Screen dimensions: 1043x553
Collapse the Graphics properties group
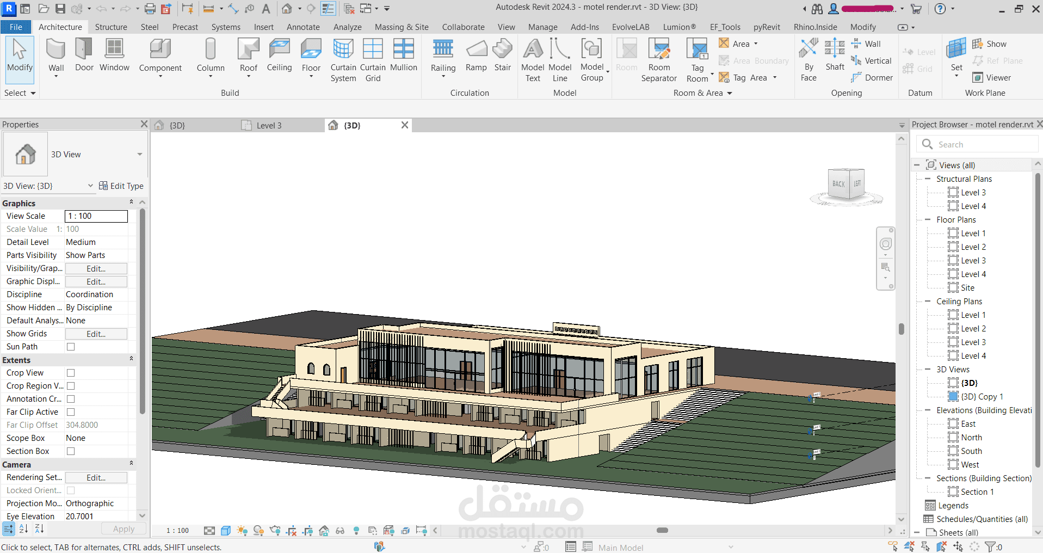131,202
